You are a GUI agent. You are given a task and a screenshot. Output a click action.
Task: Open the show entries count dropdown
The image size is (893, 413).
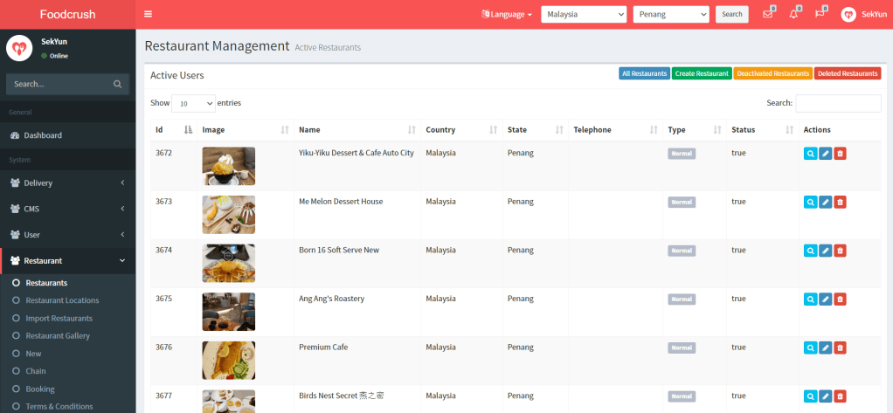pyautogui.click(x=193, y=103)
